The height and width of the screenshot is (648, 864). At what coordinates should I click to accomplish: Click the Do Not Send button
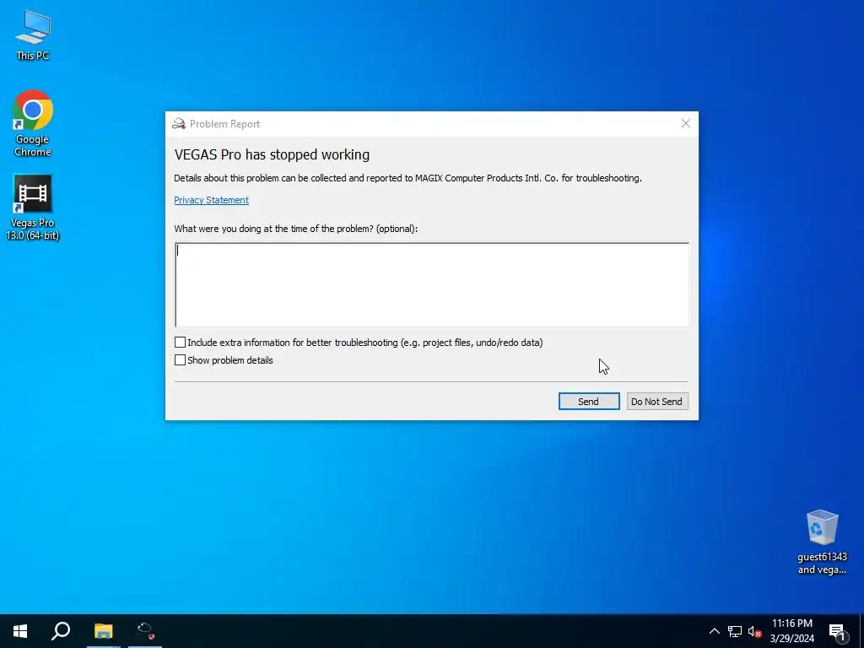point(656,401)
